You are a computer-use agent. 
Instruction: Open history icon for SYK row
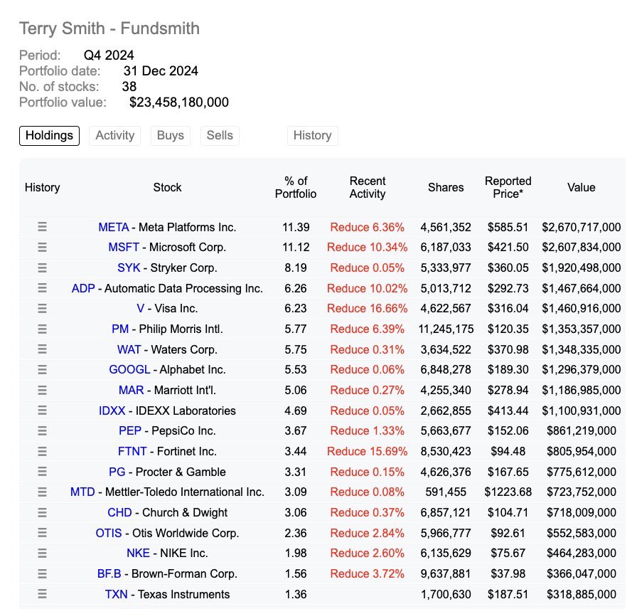[42, 268]
